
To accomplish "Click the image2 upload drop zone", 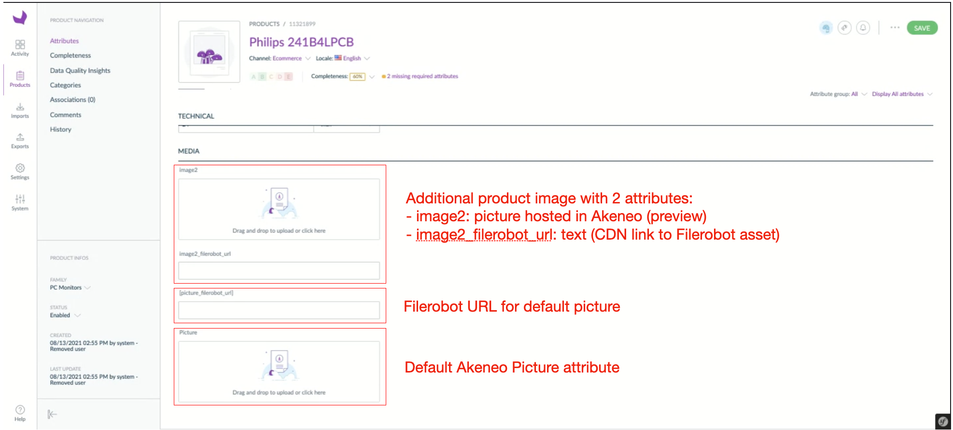I will tap(279, 209).
